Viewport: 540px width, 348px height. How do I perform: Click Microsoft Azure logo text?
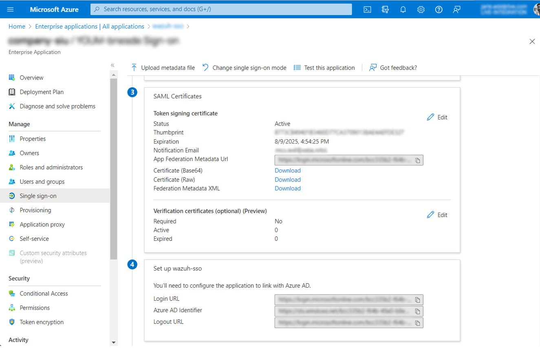point(54,9)
